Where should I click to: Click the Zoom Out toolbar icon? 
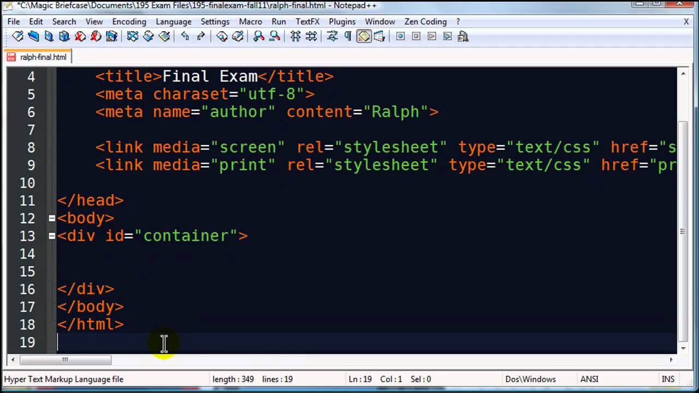pos(275,37)
